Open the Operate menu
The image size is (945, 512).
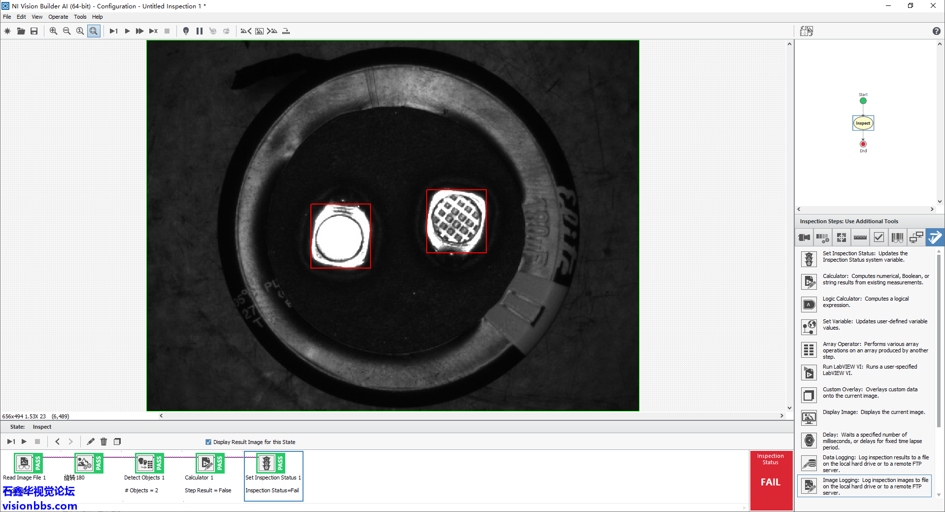(58, 17)
